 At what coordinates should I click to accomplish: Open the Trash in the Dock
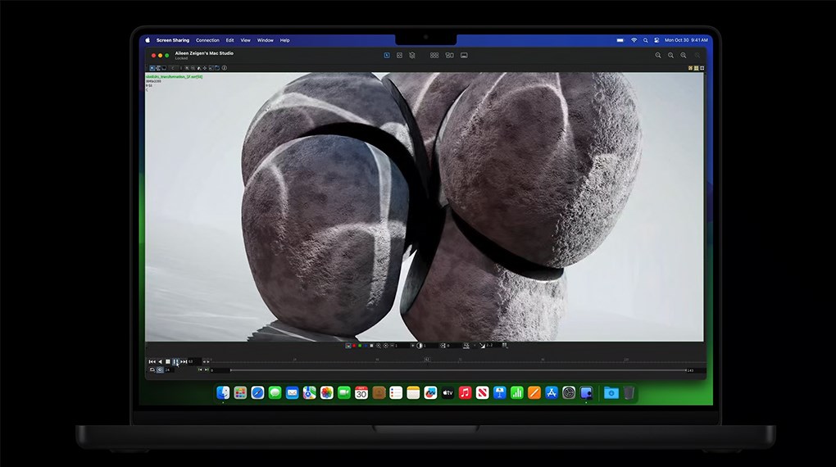629,393
